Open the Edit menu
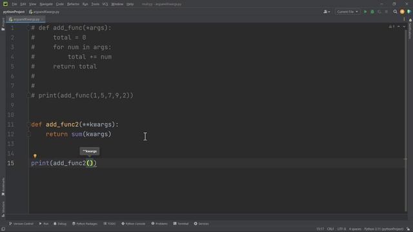The width and height of the screenshot is (413, 232). [x=23, y=5]
